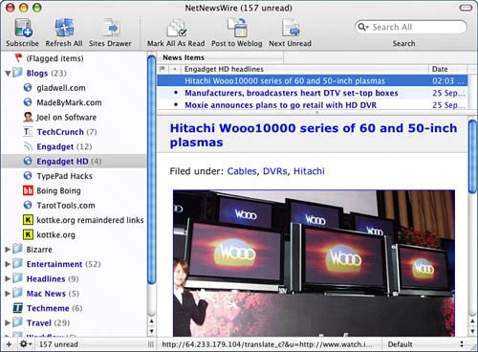The height and width of the screenshot is (352, 478).
Task: Open Hitachi Wooo10000 headline link
Action: tap(314, 135)
